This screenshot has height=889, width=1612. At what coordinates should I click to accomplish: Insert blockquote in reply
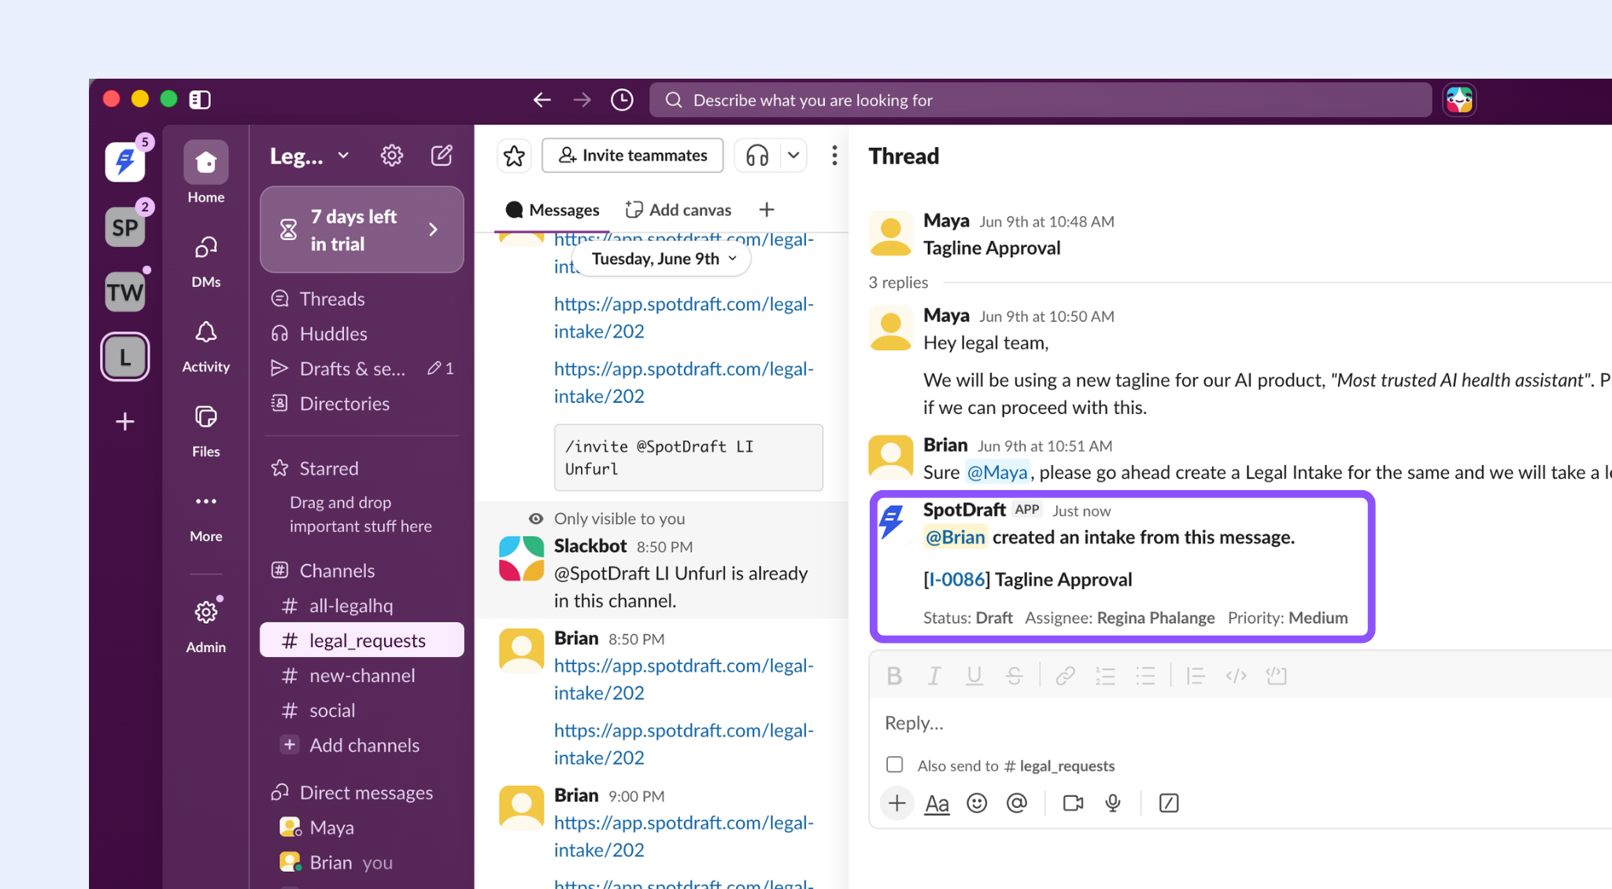[1196, 676]
